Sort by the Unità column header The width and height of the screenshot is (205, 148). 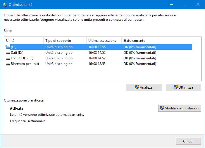pyautogui.click(x=24, y=41)
